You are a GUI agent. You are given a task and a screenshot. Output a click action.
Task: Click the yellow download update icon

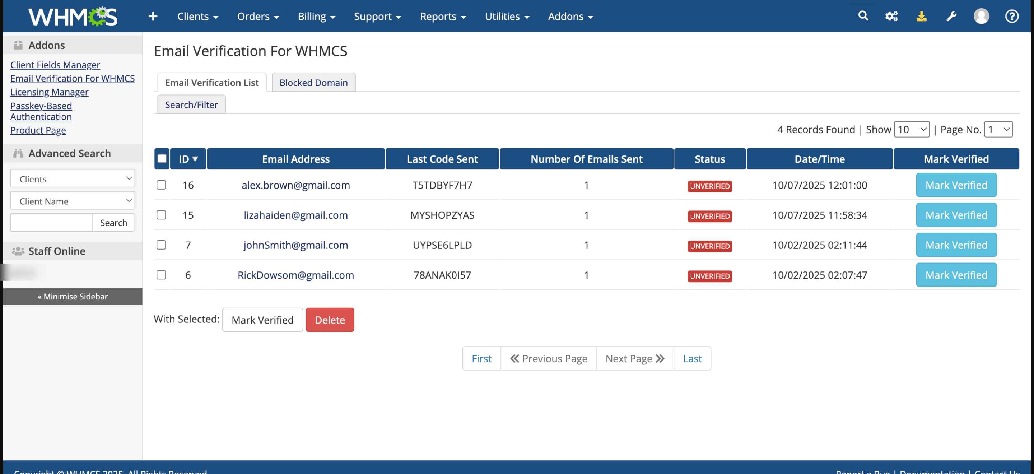[x=921, y=17]
